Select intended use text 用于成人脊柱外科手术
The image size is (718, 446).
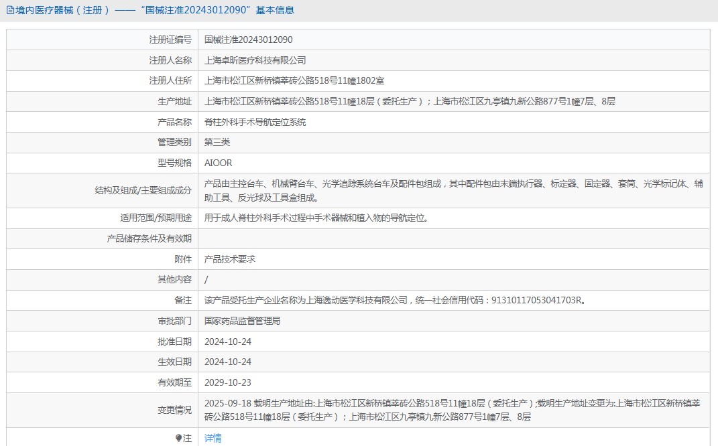click(318, 218)
